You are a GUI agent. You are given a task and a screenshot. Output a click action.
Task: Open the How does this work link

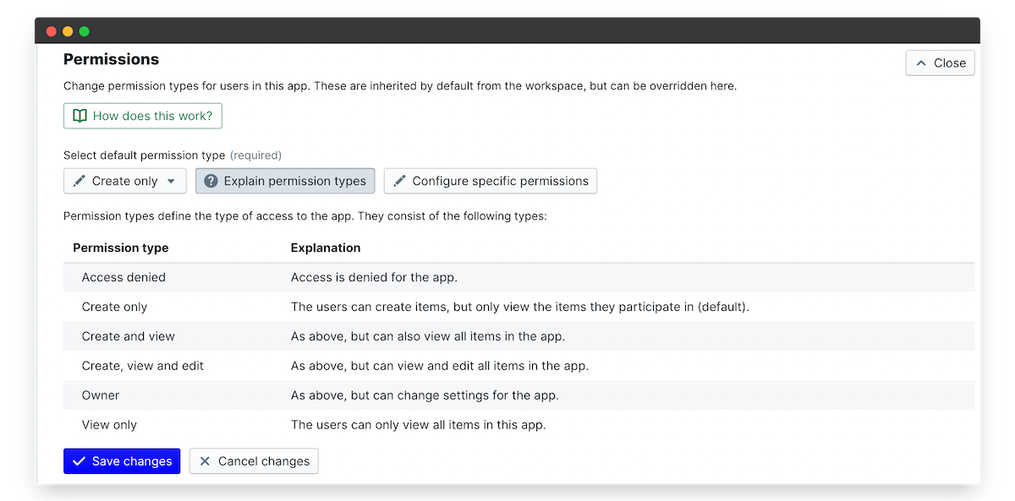click(143, 116)
